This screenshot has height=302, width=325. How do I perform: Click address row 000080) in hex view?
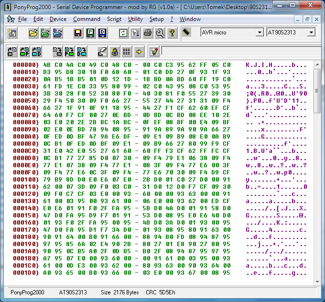(x=26, y=122)
